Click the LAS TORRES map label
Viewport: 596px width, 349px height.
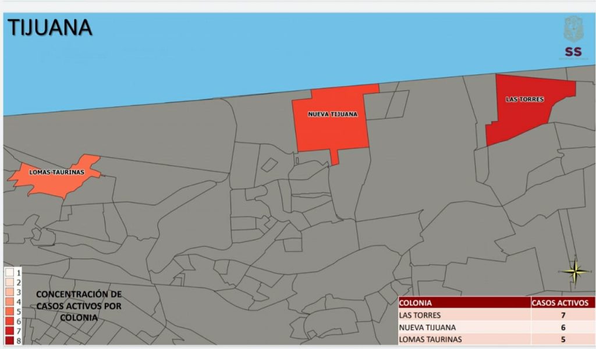(524, 99)
